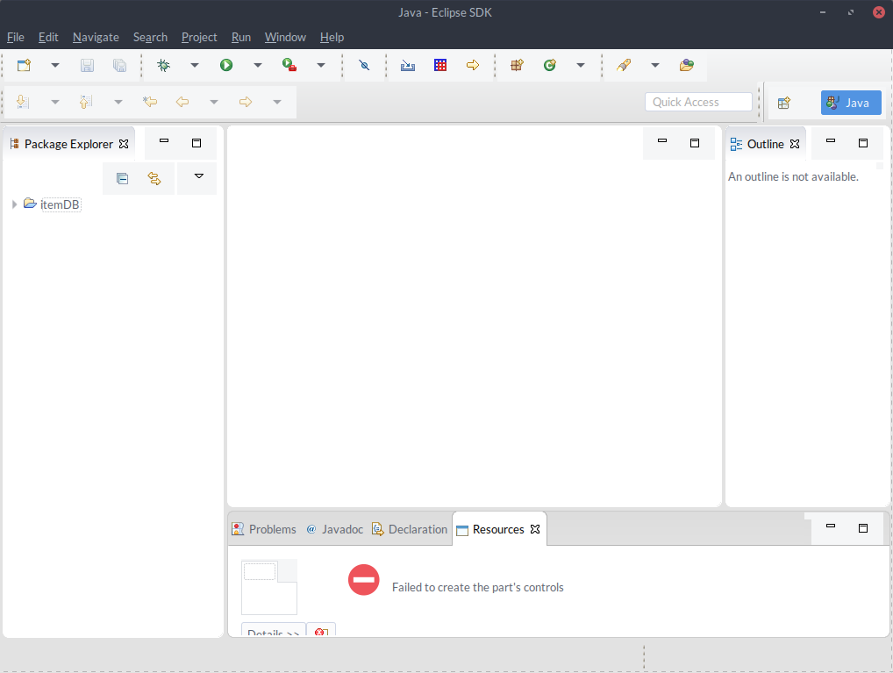This screenshot has height=673, width=893.
Task: Open the Edit menu
Action: click(x=48, y=37)
